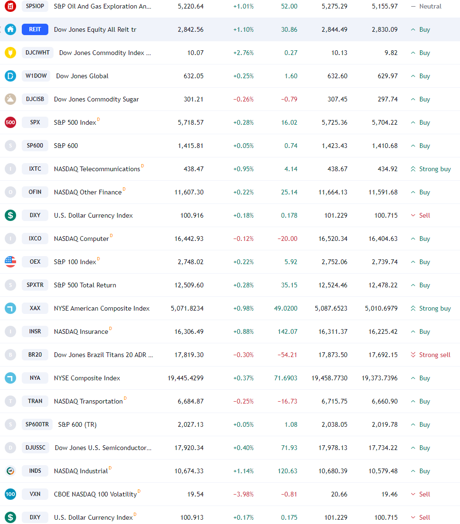Click the yellow DJCIWHT wheat logo icon
460x524 pixels.
point(10,53)
